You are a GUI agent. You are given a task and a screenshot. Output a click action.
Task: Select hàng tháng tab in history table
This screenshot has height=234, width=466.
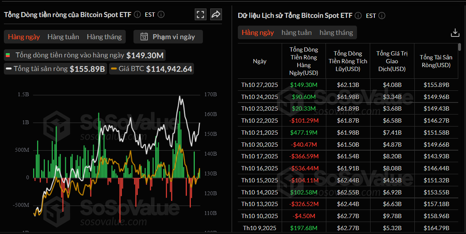click(336, 33)
